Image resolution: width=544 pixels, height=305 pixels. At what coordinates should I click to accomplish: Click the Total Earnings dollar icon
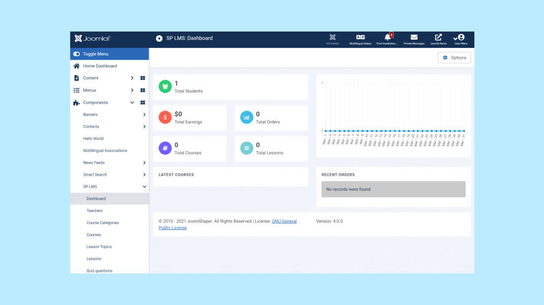click(x=165, y=117)
